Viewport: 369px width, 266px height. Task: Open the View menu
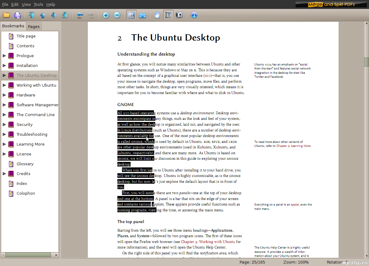[26, 4]
